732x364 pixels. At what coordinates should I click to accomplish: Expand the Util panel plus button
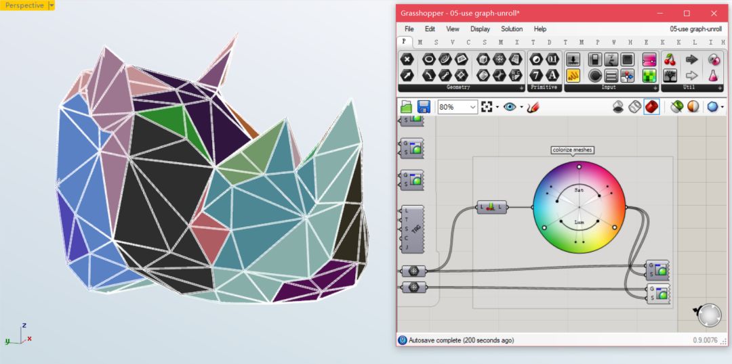click(x=719, y=88)
